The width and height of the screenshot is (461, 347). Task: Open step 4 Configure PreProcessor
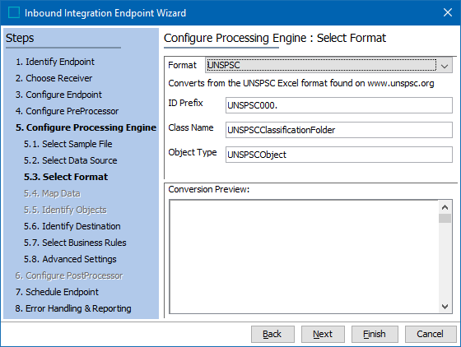tap(67, 111)
